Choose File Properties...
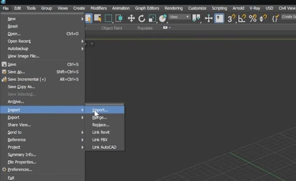The height and width of the screenshot is (181, 296). [x=42, y=162]
